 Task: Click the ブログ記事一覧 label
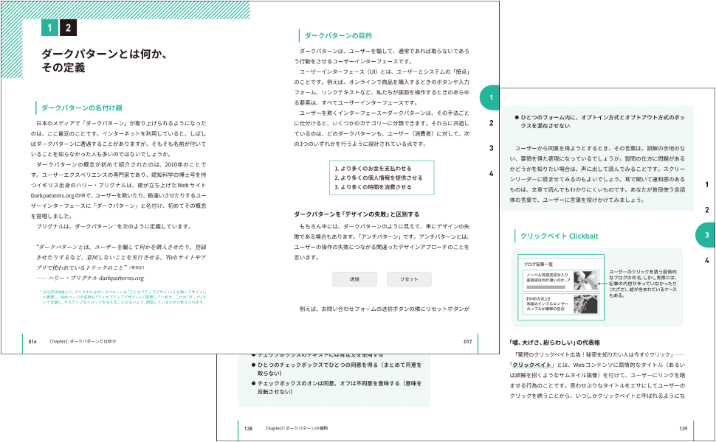[538, 264]
